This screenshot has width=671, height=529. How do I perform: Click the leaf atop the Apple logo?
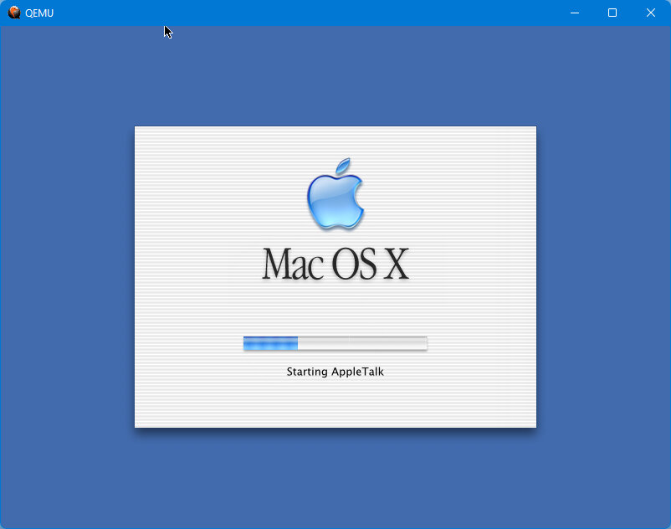(x=341, y=165)
